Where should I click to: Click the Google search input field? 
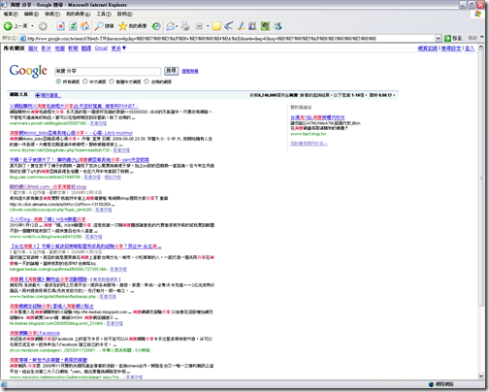point(108,71)
